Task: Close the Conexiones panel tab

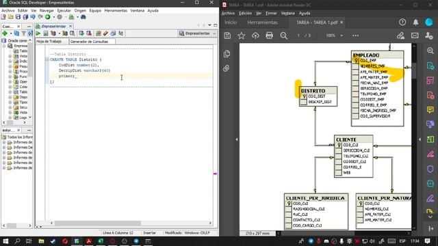Action: coord(18,26)
